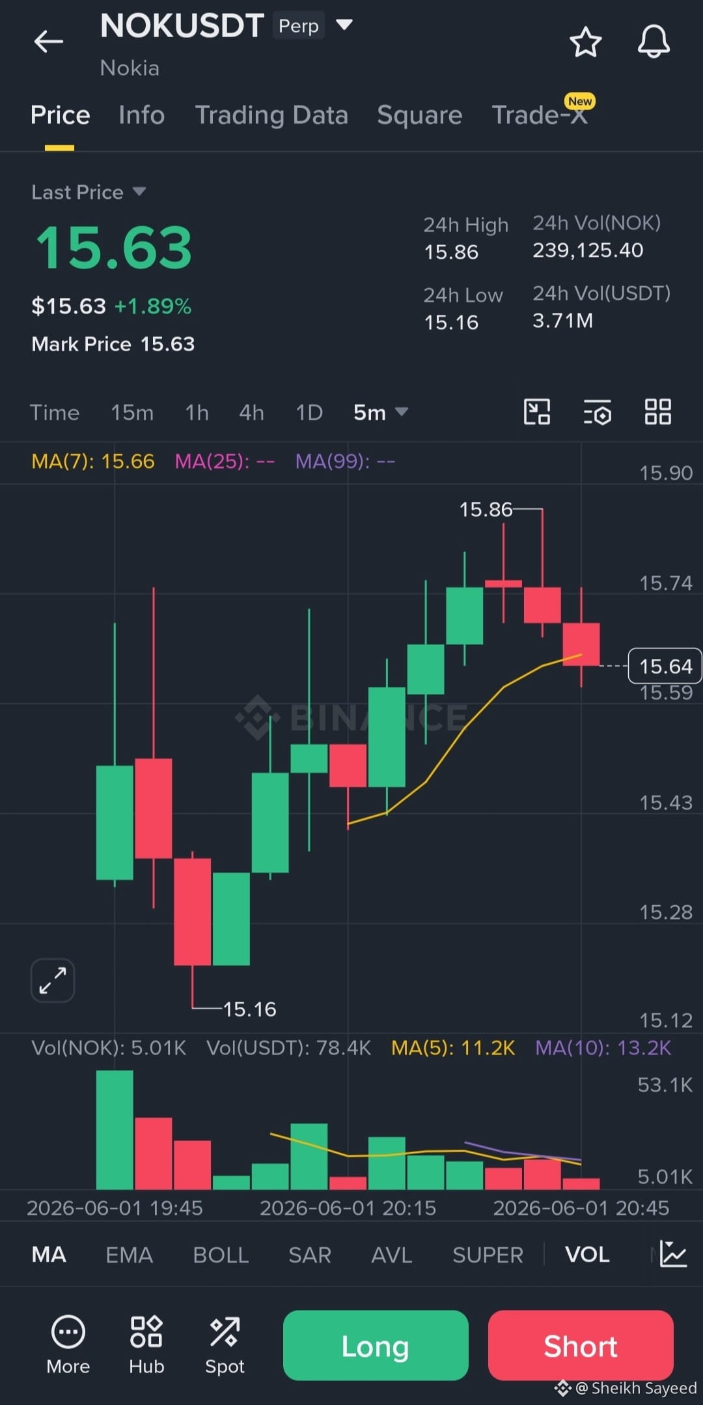The width and height of the screenshot is (703, 1405).
Task: Tap the 15.16 low marker on the chart
Action: 249,1009
